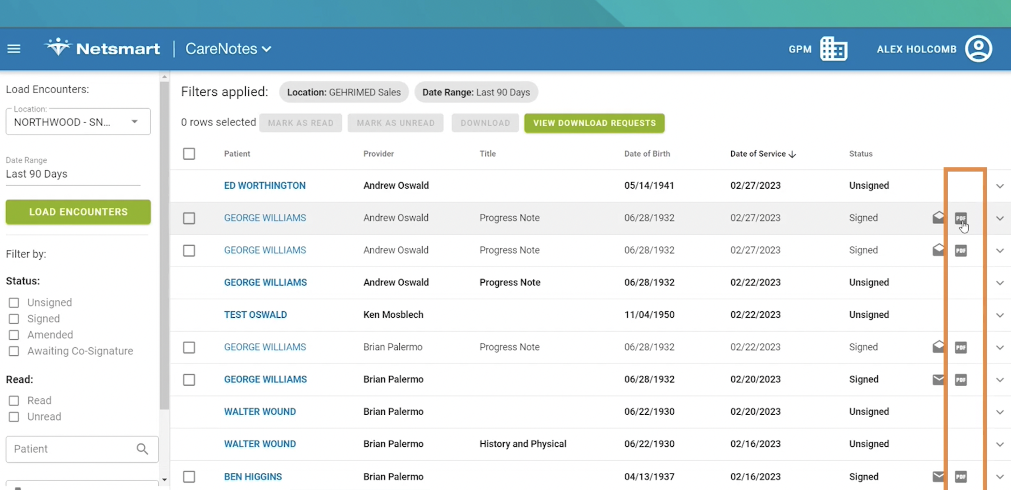Click sidebar scrollbar down arrow
Screen dimensions: 1011x490
[x=165, y=479]
